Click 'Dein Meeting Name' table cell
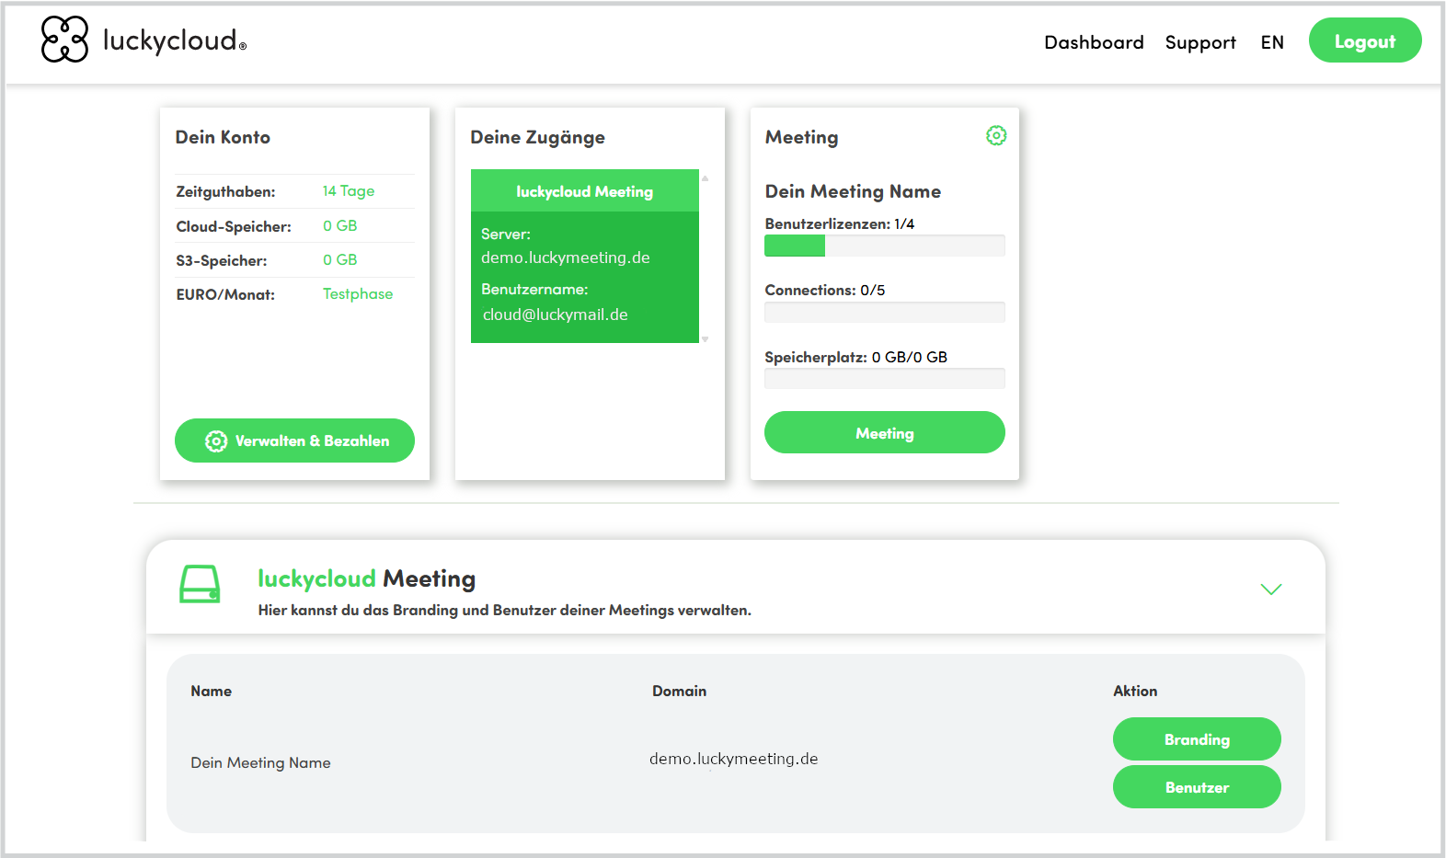Viewport: 1446px width, 858px height. coord(260,762)
